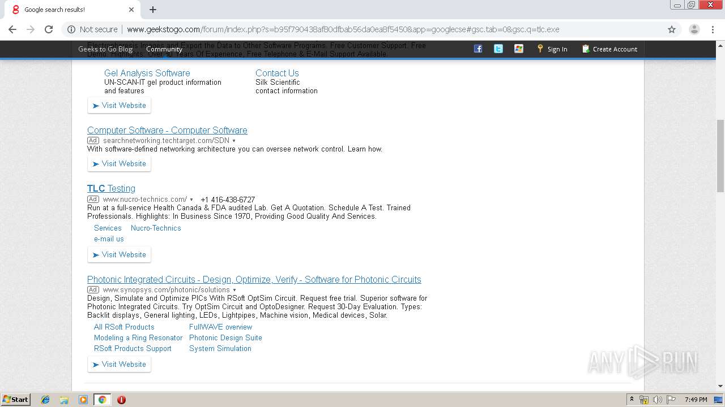Open FullWAVE overview sitelink
The width and height of the screenshot is (725, 407).
(220, 327)
